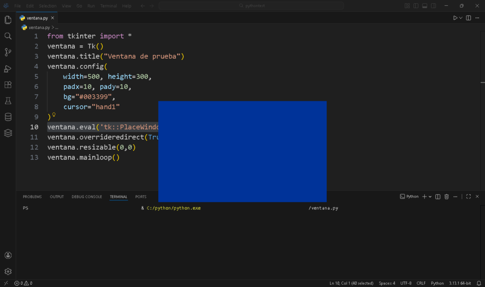This screenshot has width=485, height=287.
Task: Go forward with the navigation arrow
Action: point(152,6)
